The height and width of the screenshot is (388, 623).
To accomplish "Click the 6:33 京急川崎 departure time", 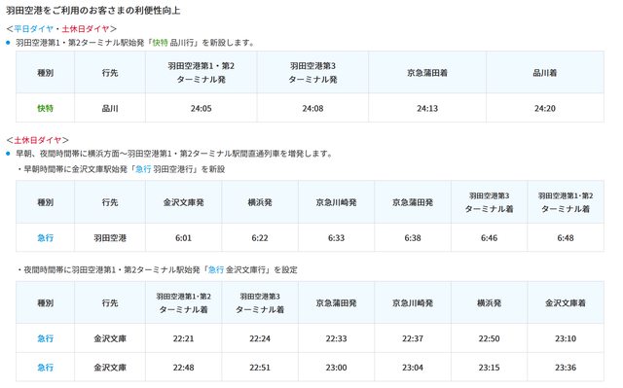I will [336, 238].
